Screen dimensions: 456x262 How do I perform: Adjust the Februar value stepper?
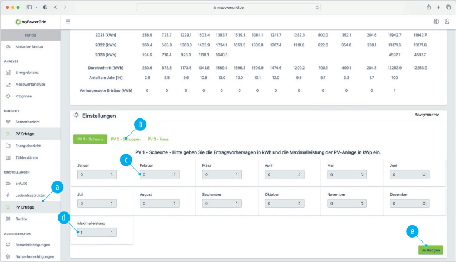174,175
